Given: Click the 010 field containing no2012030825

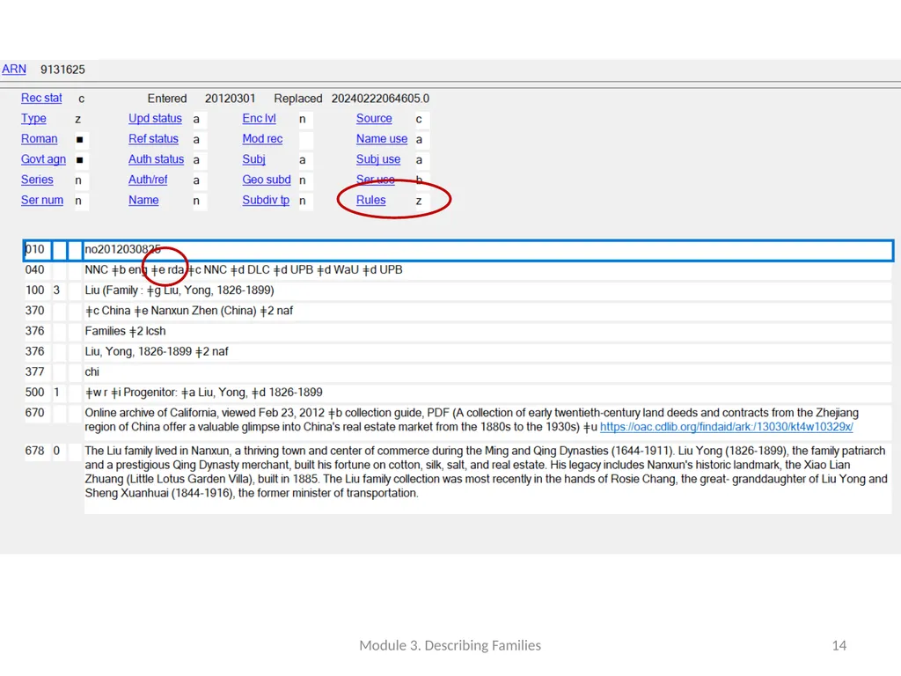Looking at the screenshot, I should coord(487,249).
